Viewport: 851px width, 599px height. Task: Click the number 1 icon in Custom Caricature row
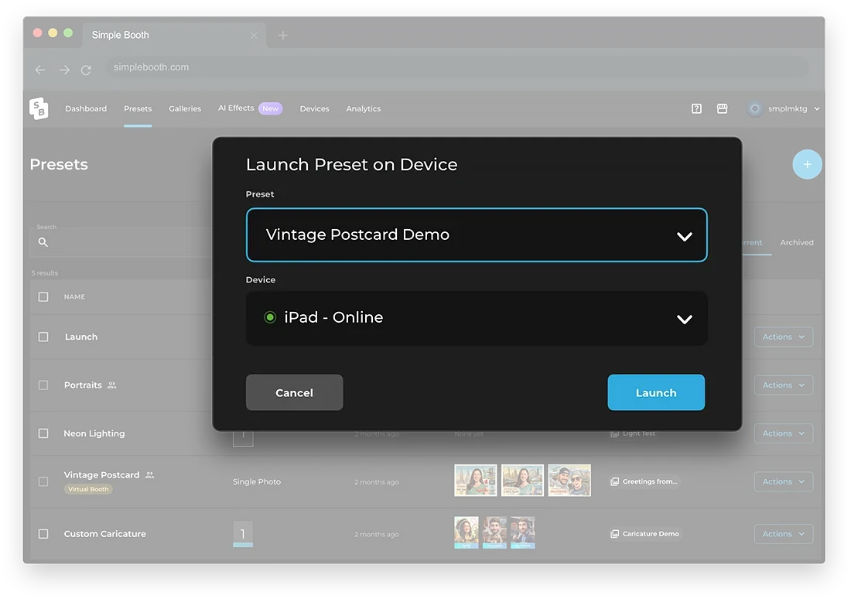coord(243,534)
